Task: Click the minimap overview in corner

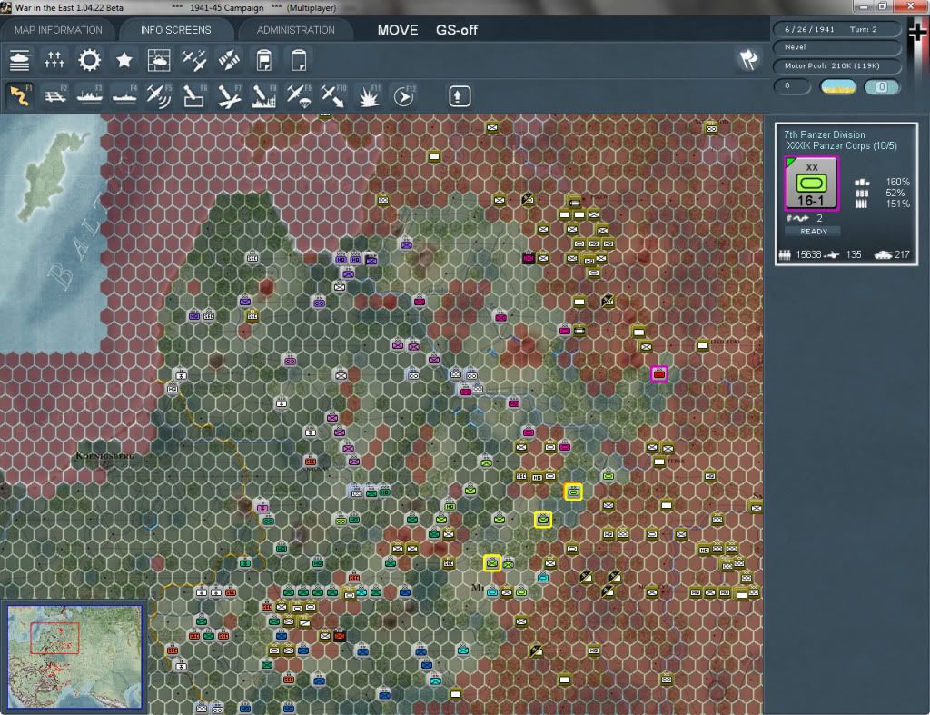Action: (x=74, y=656)
